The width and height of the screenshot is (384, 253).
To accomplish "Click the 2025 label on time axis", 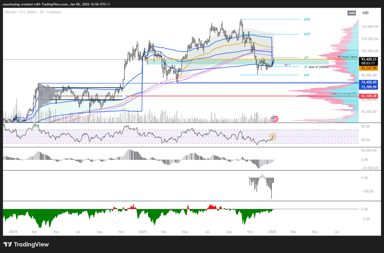I will 142,231.
